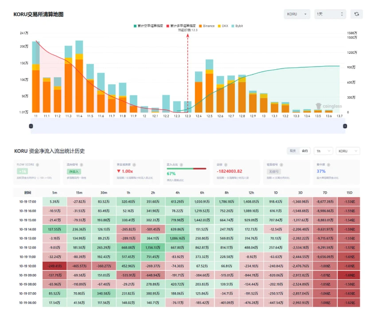
Task: Click the bar at price 12.5 in chart
Action: point(209,86)
